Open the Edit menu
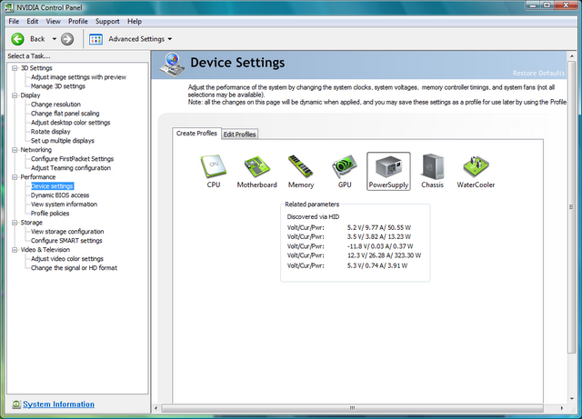Screen dimensions: 582x419 click(x=33, y=22)
